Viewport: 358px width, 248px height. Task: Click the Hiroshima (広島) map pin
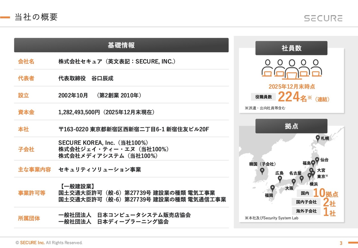coord(280,179)
